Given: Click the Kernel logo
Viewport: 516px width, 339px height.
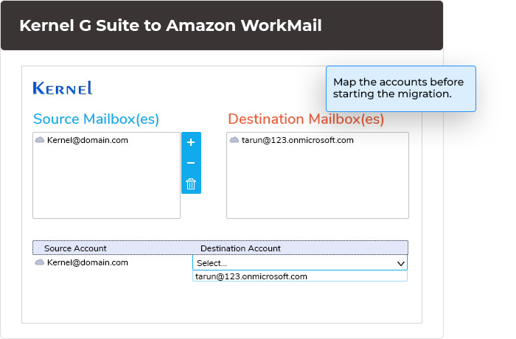Looking at the screenshot, I should 63,88.
